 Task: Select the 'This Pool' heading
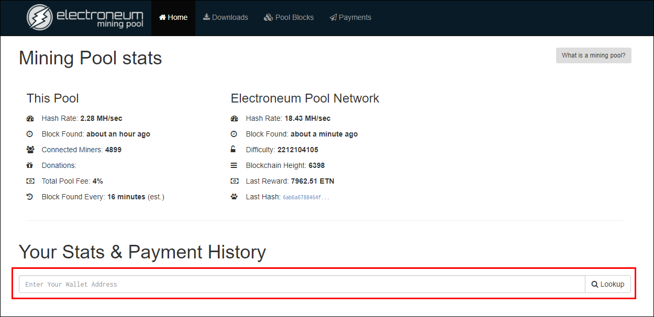53,98
